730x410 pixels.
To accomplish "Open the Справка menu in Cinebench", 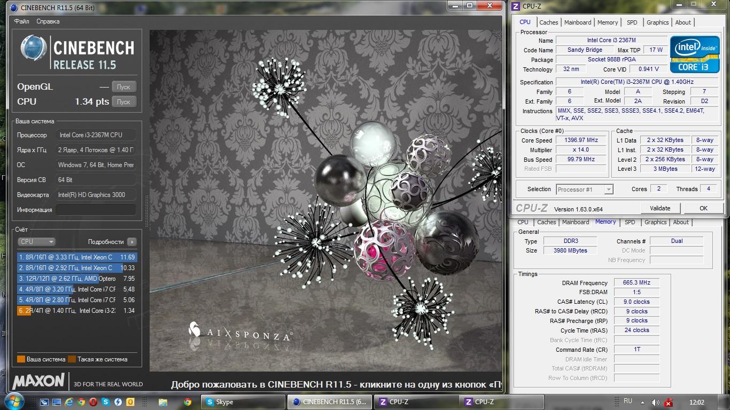I will 48,21.
